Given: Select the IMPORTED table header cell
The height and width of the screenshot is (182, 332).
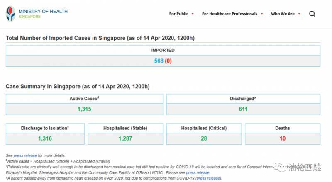Looking at the screenshot, I should (x=163, y=50).
